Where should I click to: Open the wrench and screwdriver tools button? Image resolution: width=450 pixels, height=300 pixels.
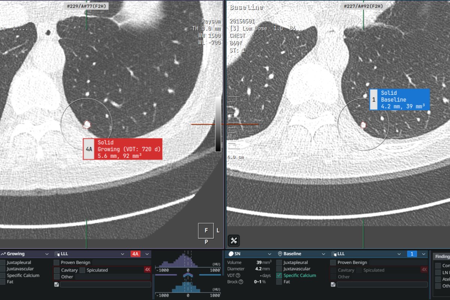[x=234, y=240]
